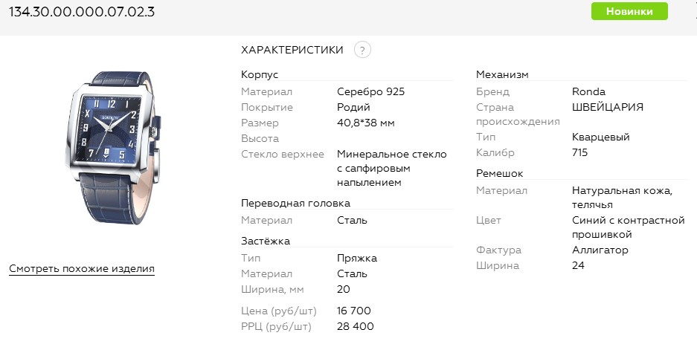Click the Ремешок section header
Viewport: 697px width, 347px height.
(499, 173)
